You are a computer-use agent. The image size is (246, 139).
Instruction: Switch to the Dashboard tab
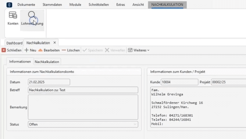[x=14, y=43]
